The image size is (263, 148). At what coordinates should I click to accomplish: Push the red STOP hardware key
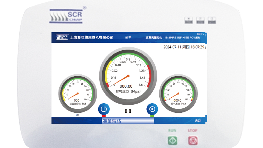tap(193, 141)
